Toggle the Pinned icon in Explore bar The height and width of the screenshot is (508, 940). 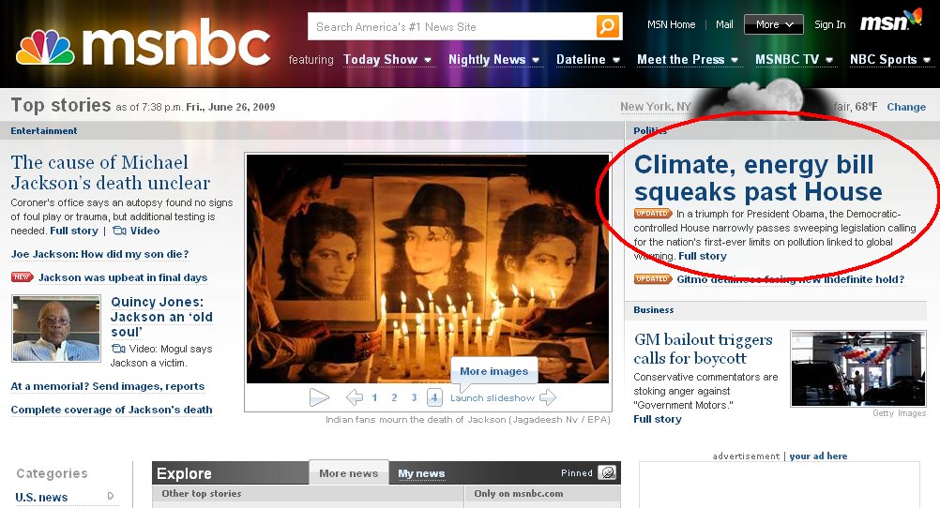(607, 472)
